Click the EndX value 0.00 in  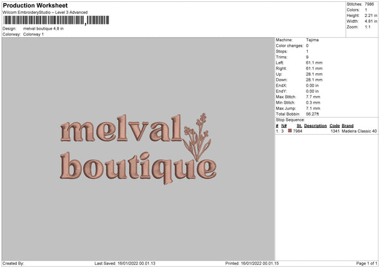(312, 85)
